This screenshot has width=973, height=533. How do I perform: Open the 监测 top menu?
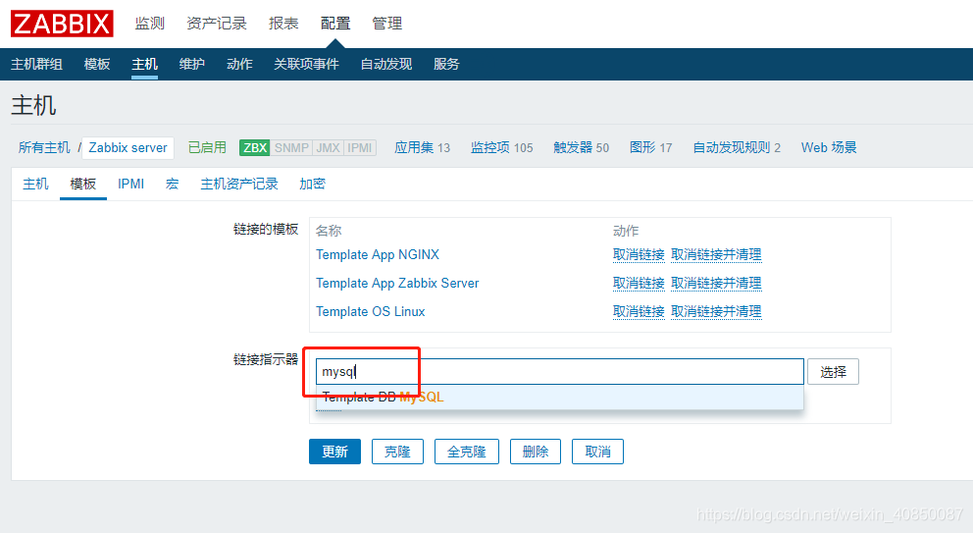[149, 24]
